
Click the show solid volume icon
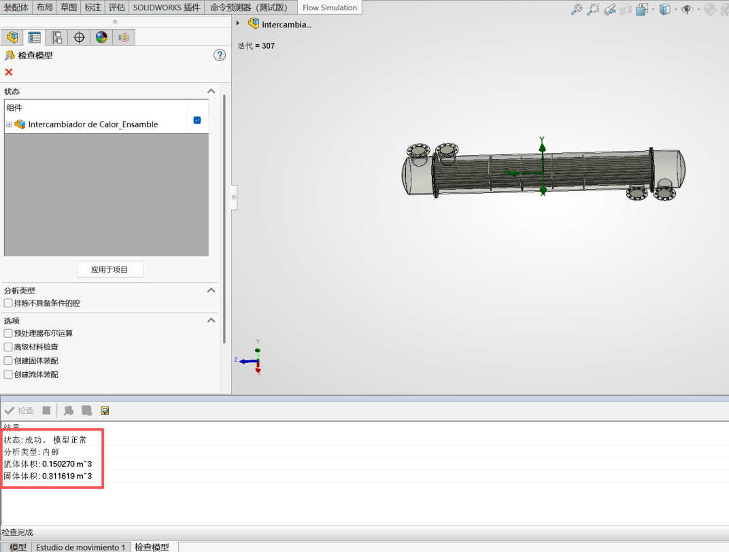[x=86, y=411]
